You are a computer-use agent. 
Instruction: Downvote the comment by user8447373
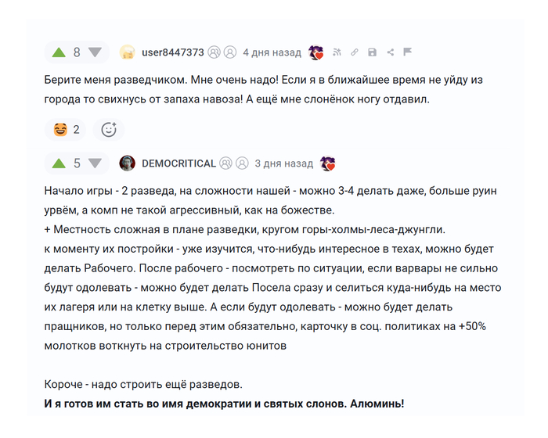pos(95,52)
